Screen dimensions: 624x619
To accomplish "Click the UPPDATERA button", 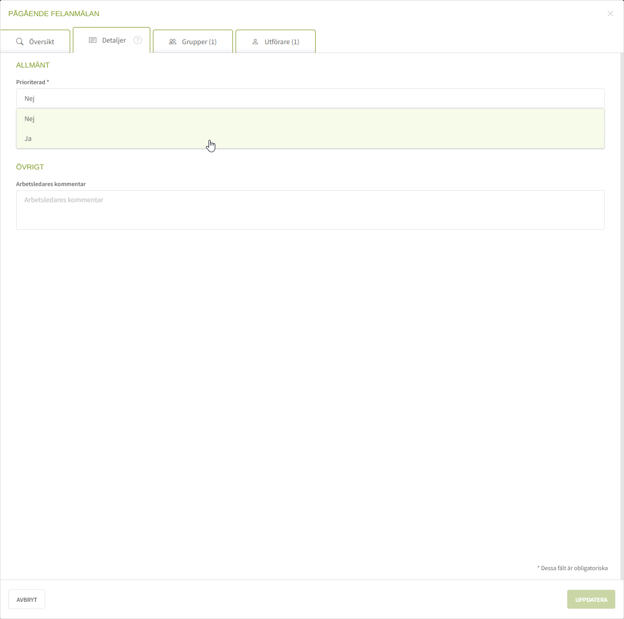I will click(x=591, y=599).
